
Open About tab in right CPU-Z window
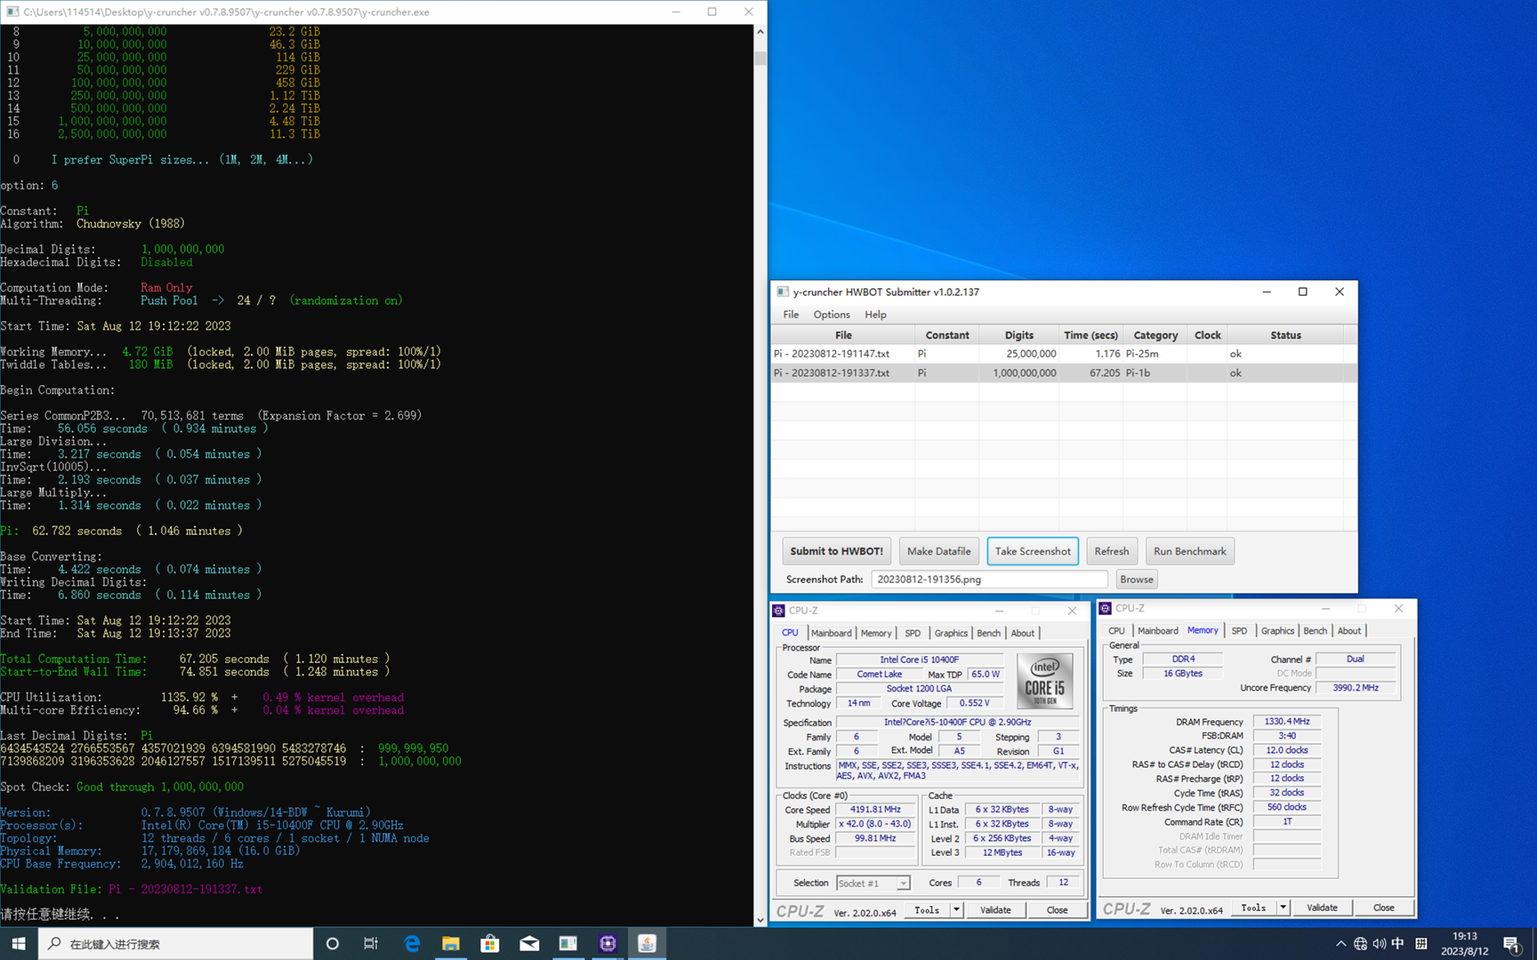click(x=1349, y=631)
